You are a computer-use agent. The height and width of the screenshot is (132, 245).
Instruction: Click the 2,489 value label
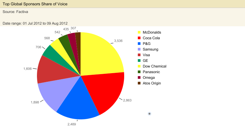tap(72, 124)
